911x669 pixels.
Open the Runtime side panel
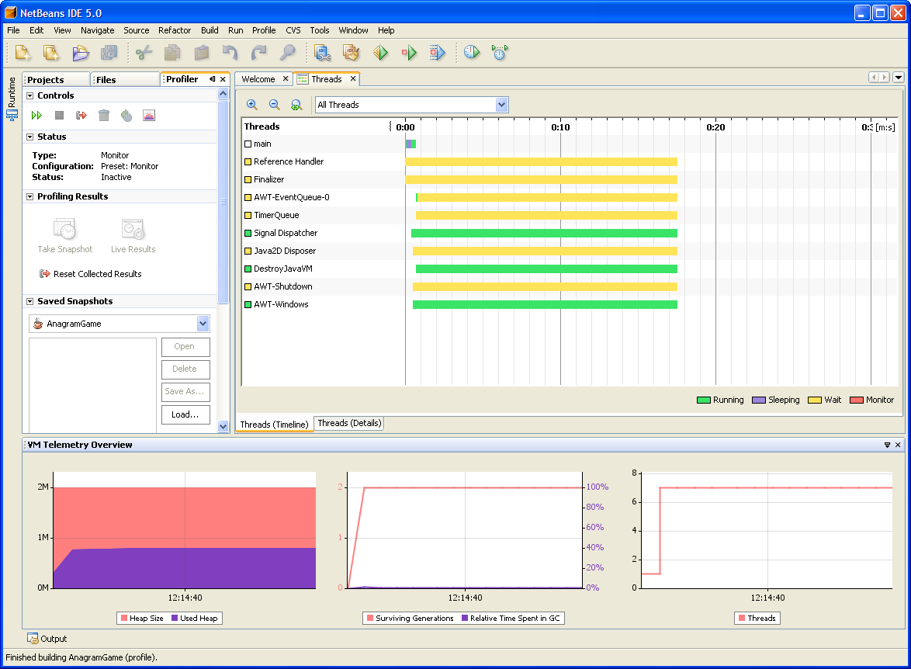[12, 99]
